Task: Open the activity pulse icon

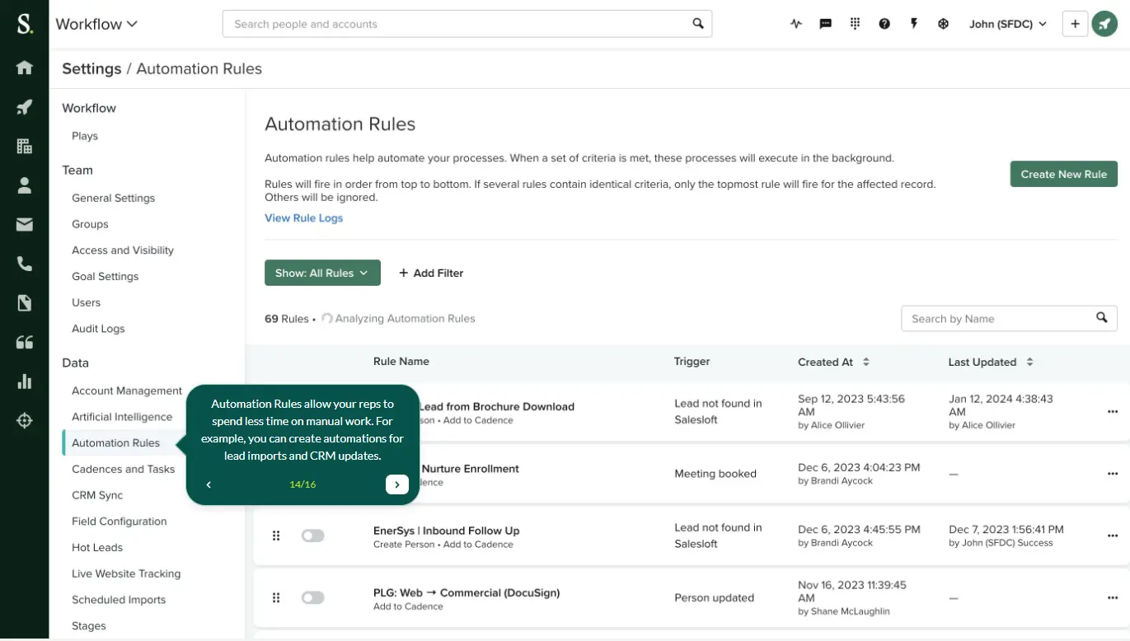Action: tap(795, 24)
